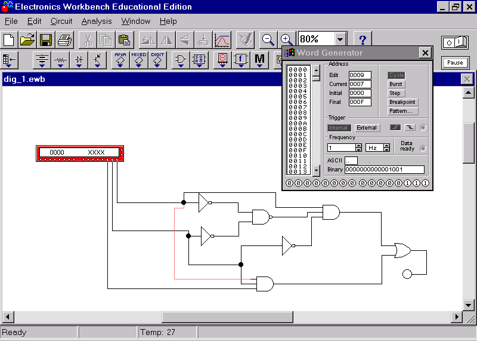Close the Word Generator window
Image resolution: width=477 pixels, height=341 pixels.
click(x=425, y=53)
